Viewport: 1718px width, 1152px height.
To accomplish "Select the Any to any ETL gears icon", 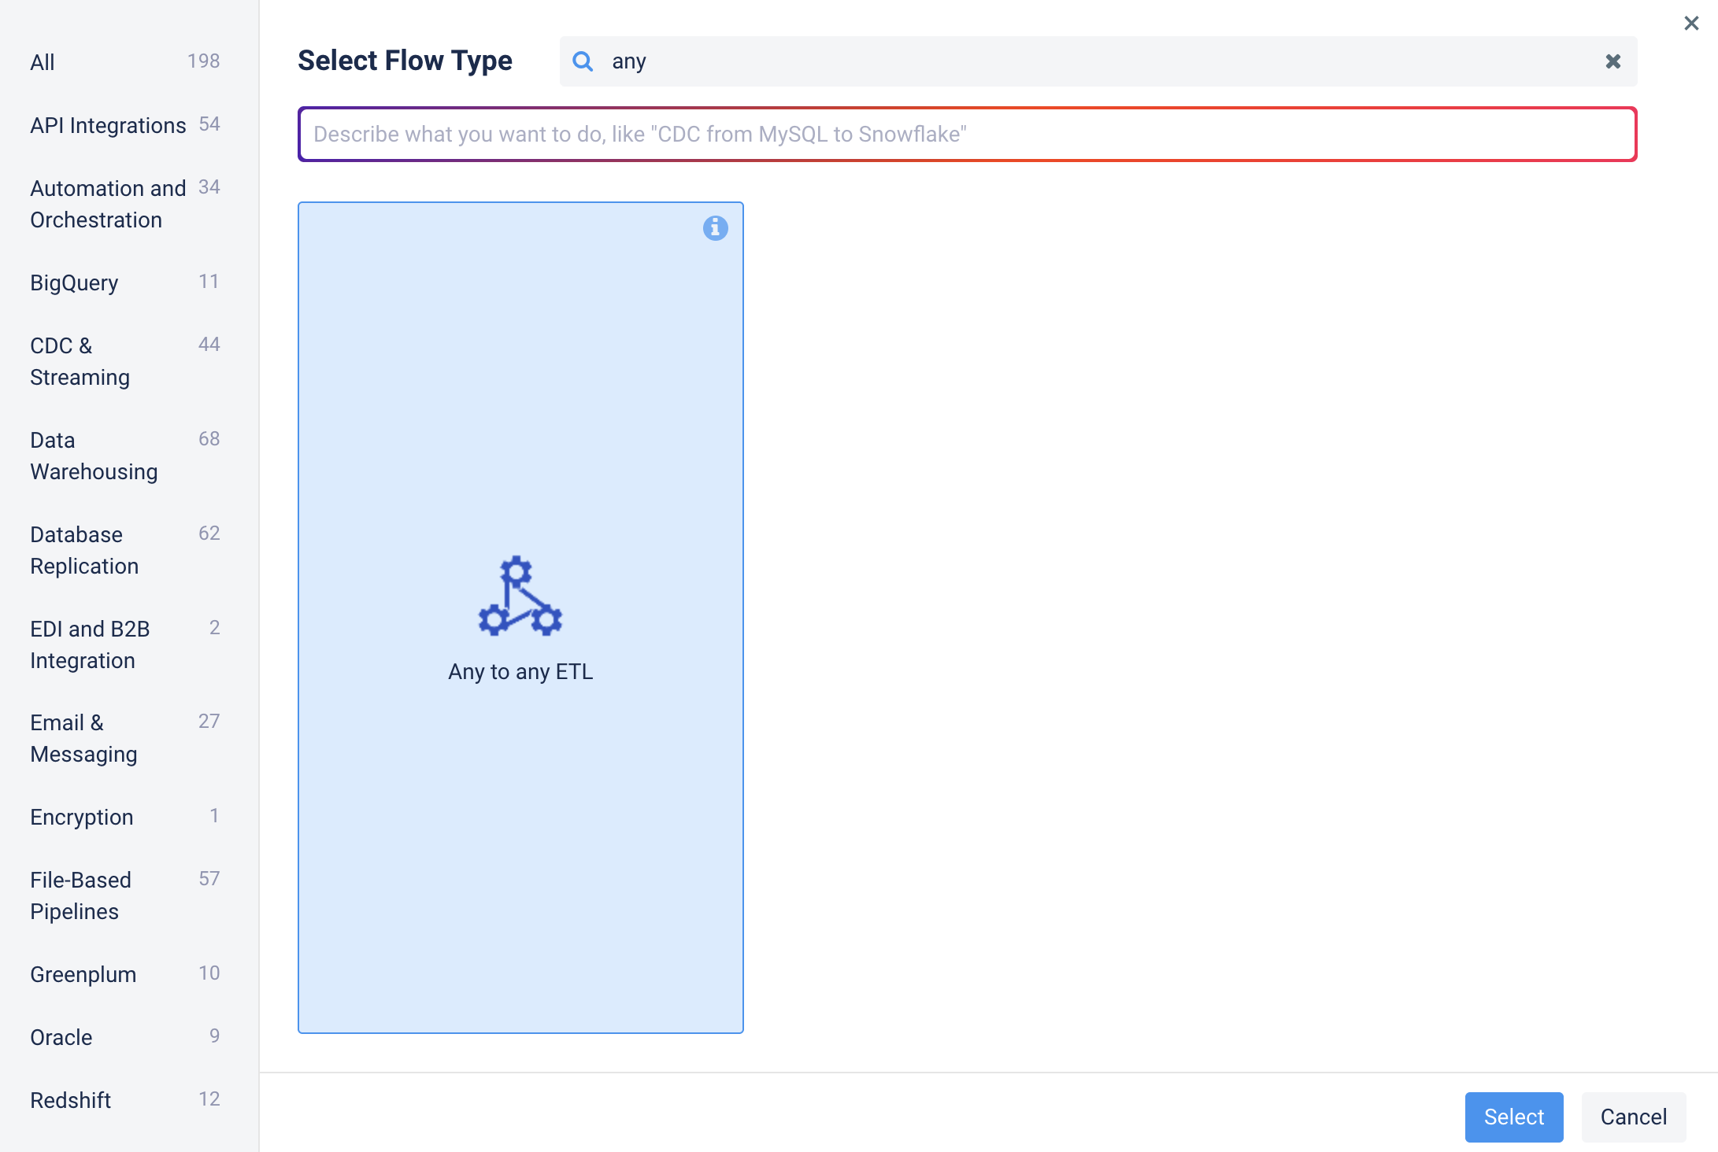I will point(520,596).
